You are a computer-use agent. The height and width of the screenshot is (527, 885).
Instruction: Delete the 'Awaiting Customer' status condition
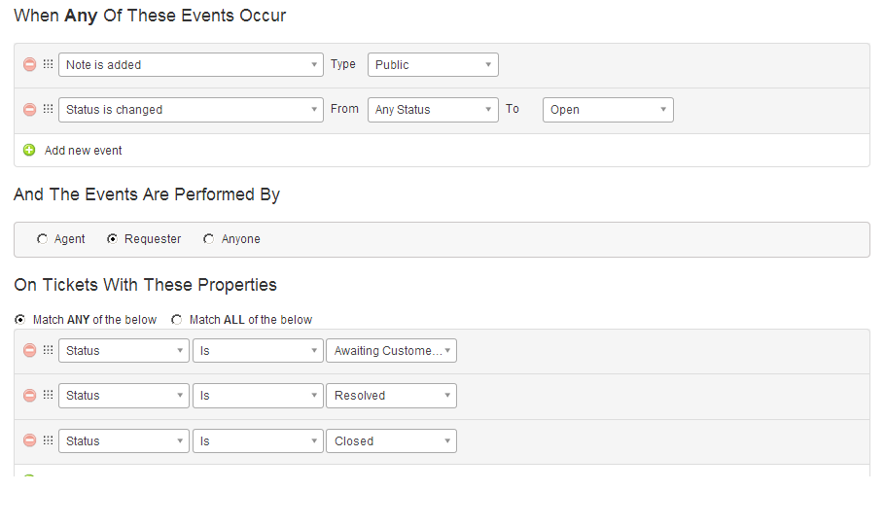coord(29,351)
